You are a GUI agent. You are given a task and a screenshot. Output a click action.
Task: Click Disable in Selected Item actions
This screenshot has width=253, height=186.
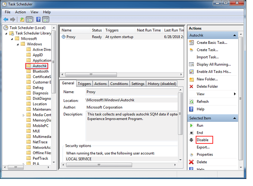[x=203, y=140]
